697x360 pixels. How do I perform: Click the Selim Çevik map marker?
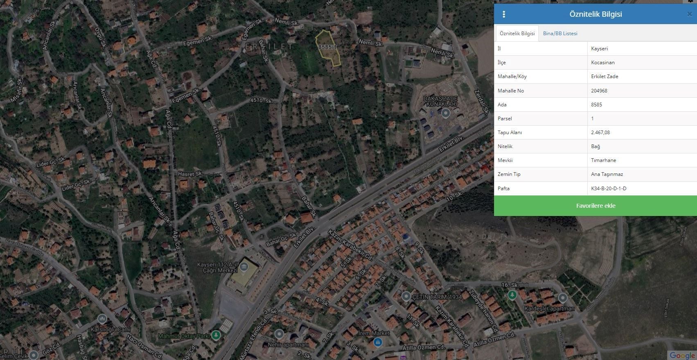coord(34,355)
